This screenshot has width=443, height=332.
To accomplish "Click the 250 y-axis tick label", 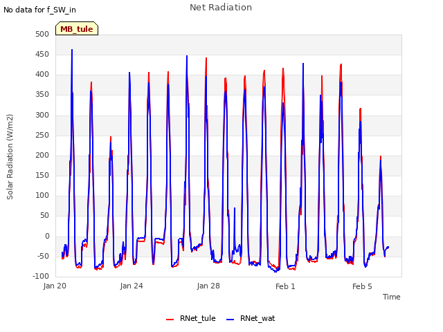I will click(42, 135).
